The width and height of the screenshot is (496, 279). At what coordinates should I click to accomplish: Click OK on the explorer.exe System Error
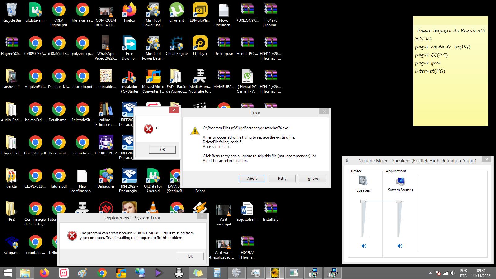point(190,256)
